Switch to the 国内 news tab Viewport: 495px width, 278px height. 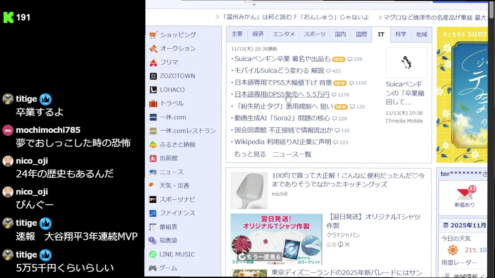tap(340, 34)
